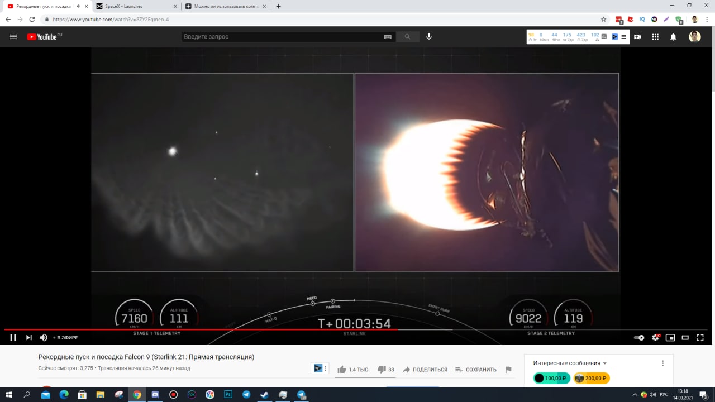715x402 pixels.
Task: Open notifications bell
Action: pos(673,37)
